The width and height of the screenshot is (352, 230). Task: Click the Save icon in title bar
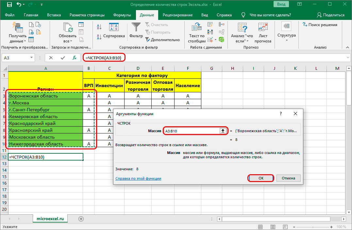point(9,5)
